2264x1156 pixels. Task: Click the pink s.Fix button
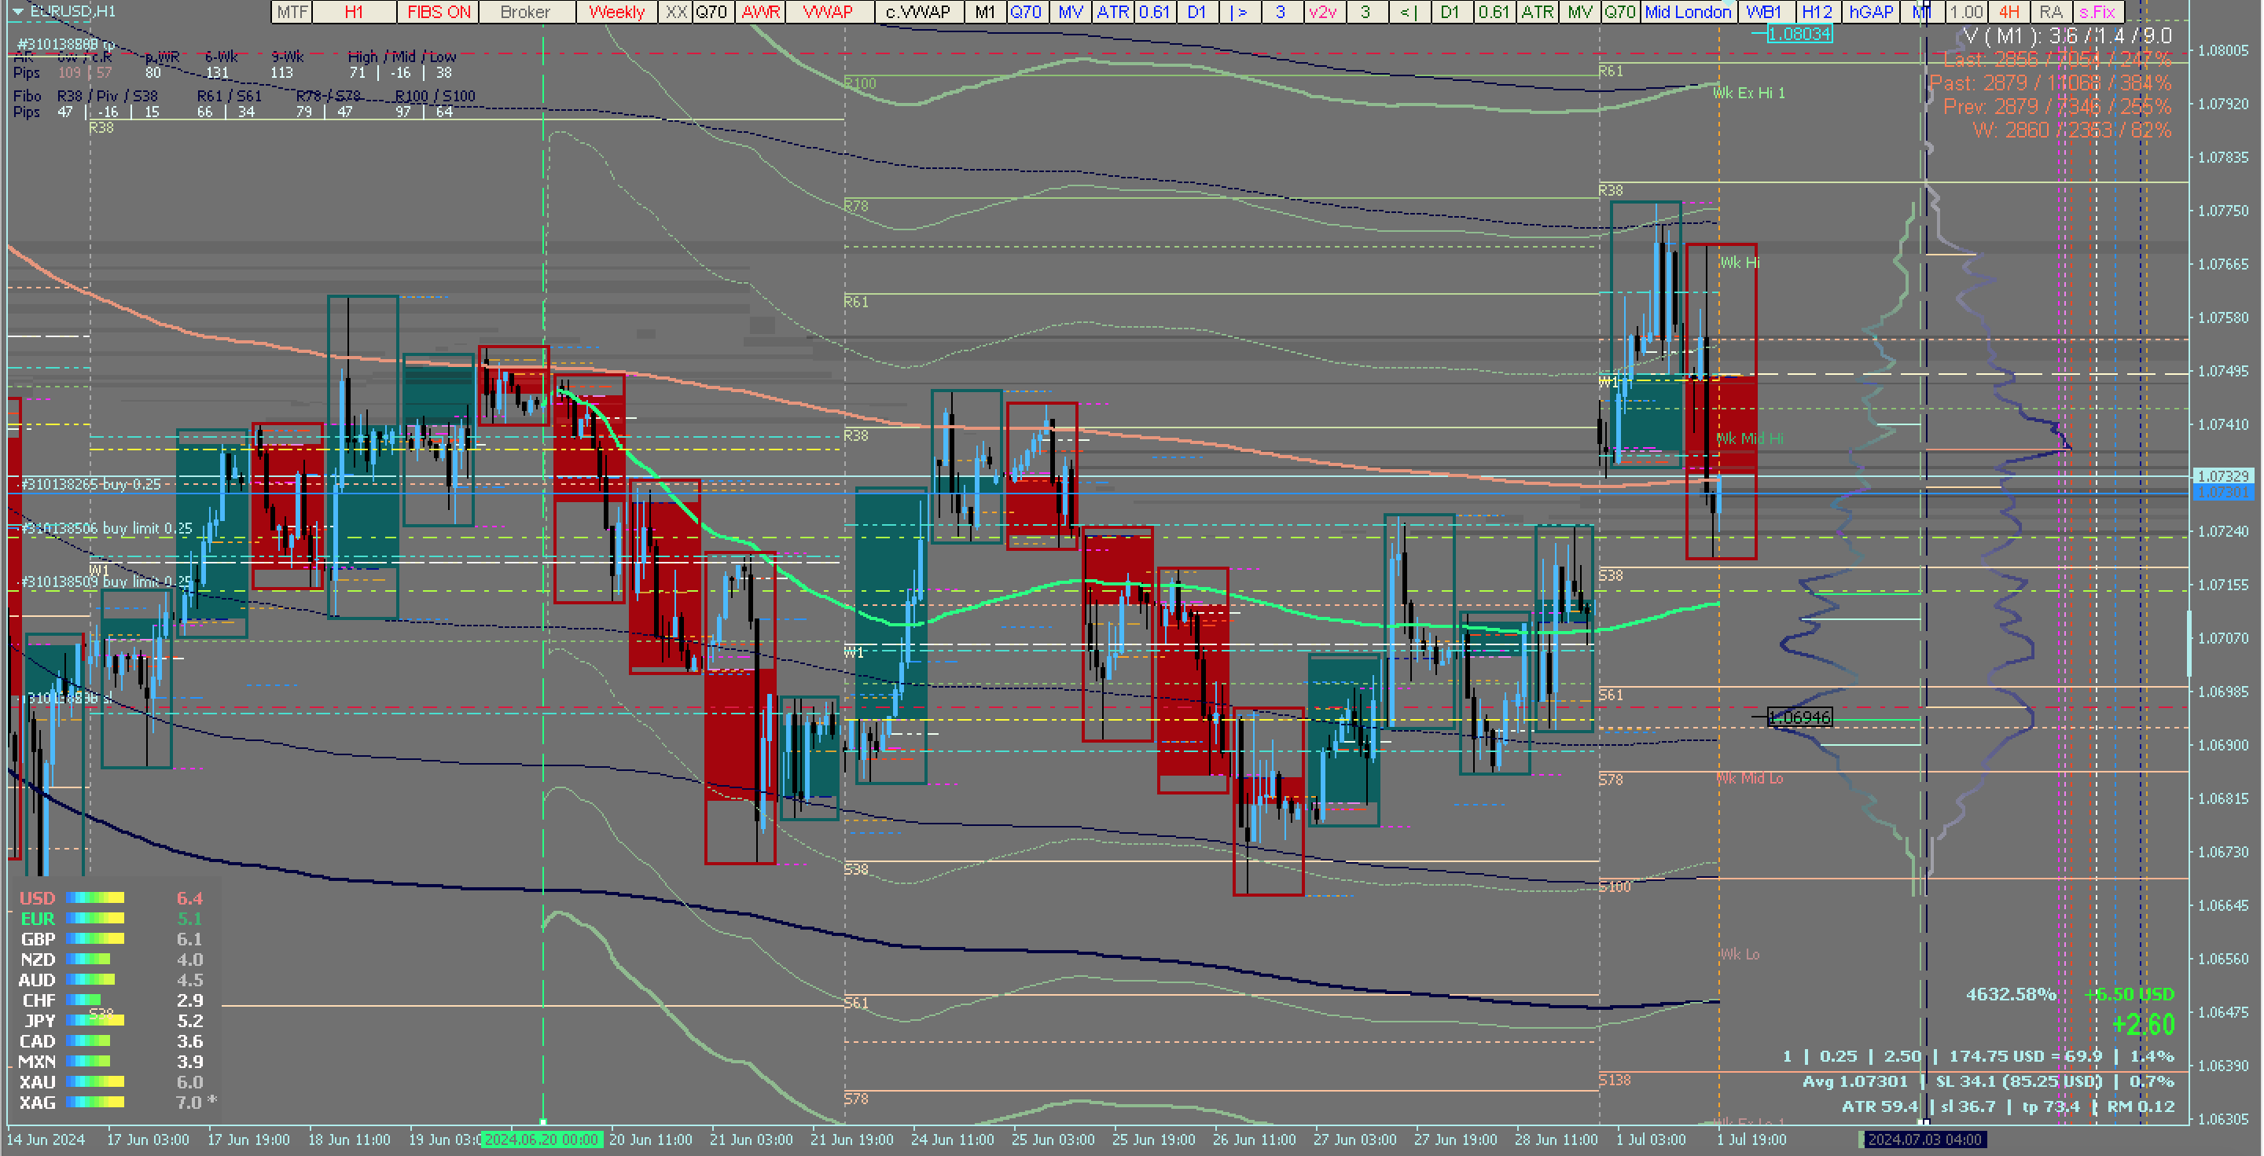click(x=2097, y=12)
